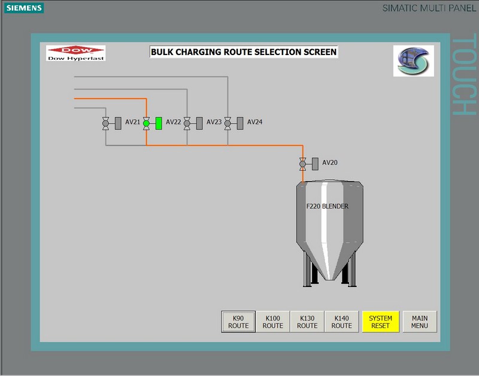Click the blue S integrator logo
Screen dimensions: 479x376
click(x=414, y=61)
